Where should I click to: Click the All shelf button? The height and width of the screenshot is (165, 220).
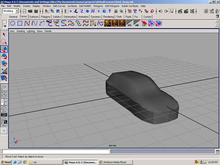tap(137, 23)
